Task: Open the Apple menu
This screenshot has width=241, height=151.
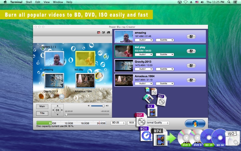Action: [5, 2]
